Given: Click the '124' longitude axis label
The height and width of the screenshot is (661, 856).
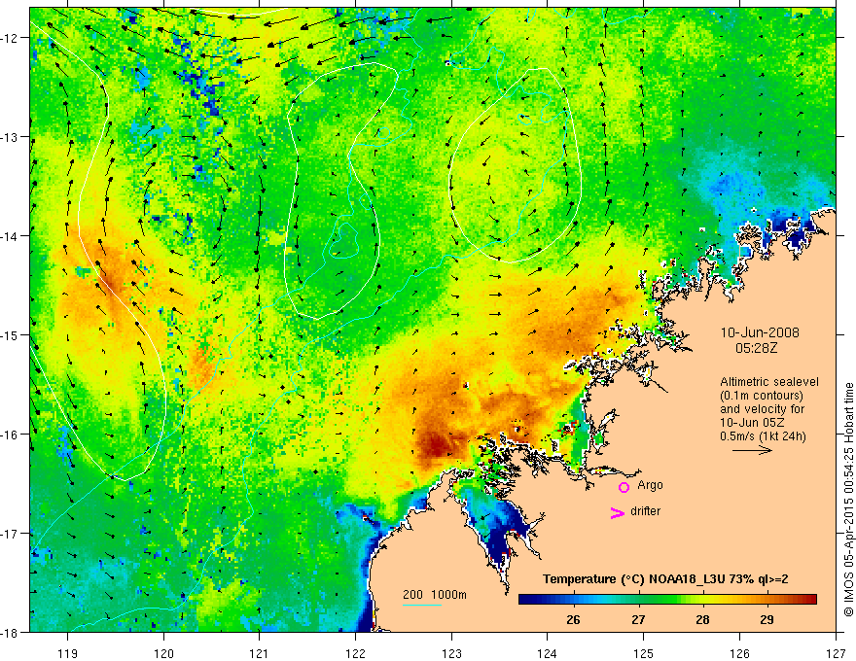Looking at the screenshot, I should [548, 653].
